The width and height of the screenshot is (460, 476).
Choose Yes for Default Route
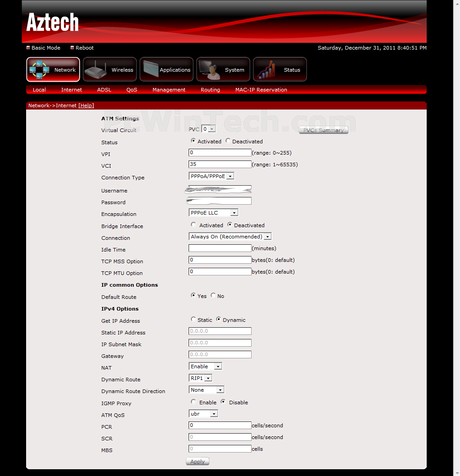pos(193,295)
